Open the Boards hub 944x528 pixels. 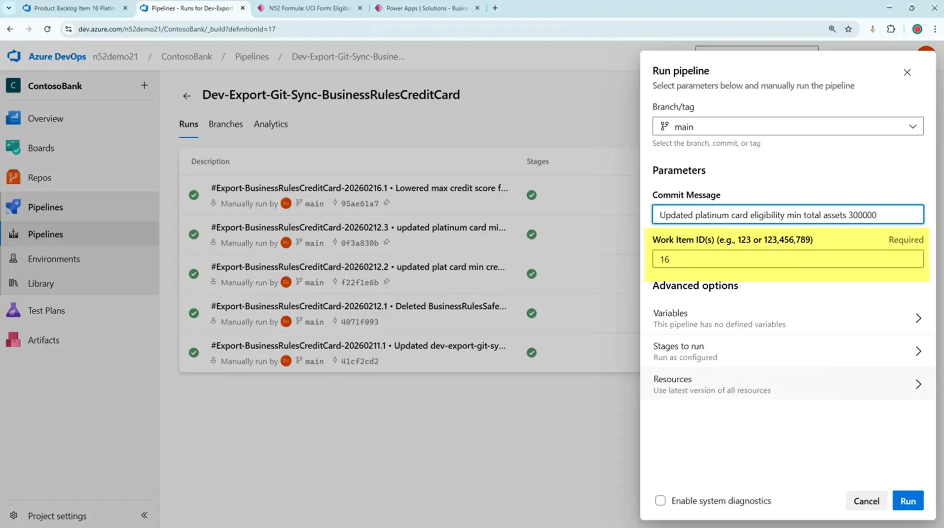41,148
